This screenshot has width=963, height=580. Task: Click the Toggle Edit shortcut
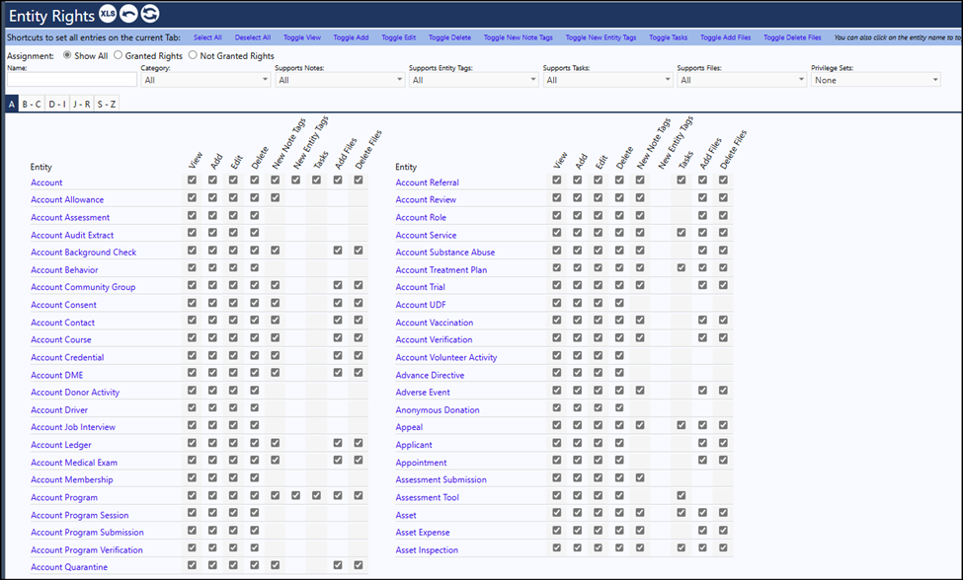point(399,37)
